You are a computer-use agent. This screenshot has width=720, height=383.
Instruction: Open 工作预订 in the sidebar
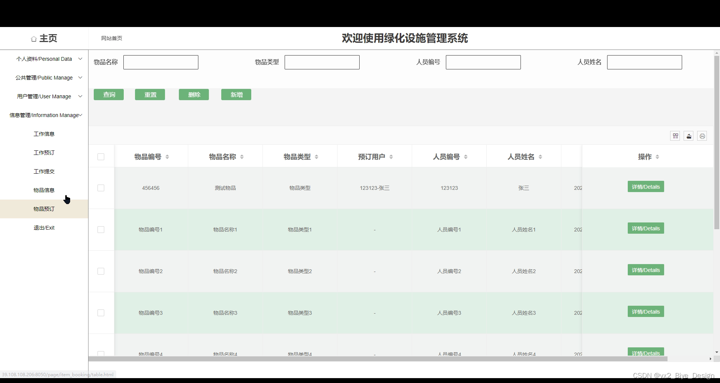pos(44,153)
